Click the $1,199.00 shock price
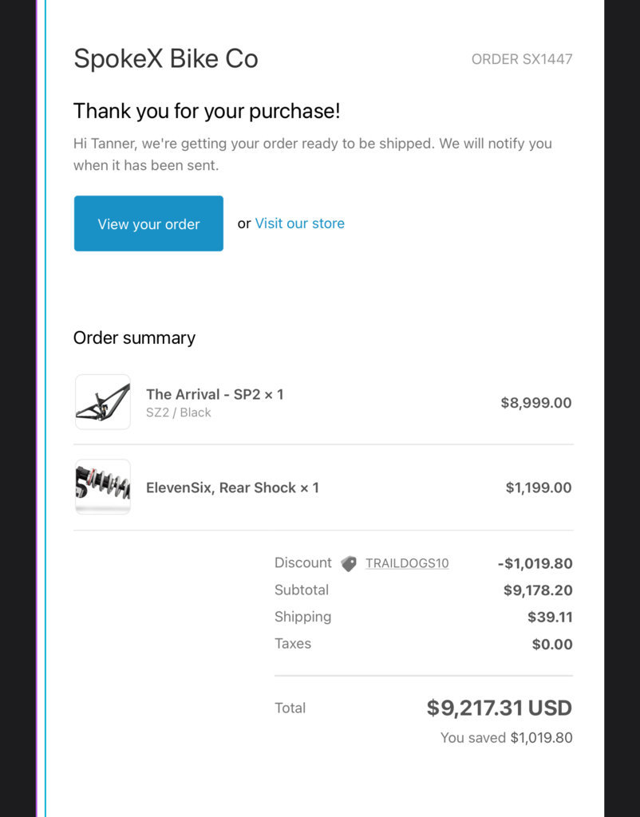Screen dimensions: 640x817 coord(539,487)
